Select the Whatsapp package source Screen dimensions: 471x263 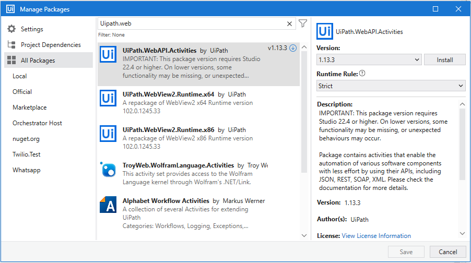[26, 170]
